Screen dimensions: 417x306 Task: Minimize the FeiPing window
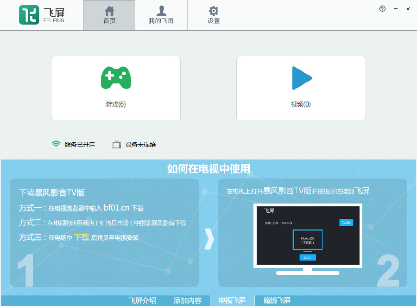coord(396,9)
